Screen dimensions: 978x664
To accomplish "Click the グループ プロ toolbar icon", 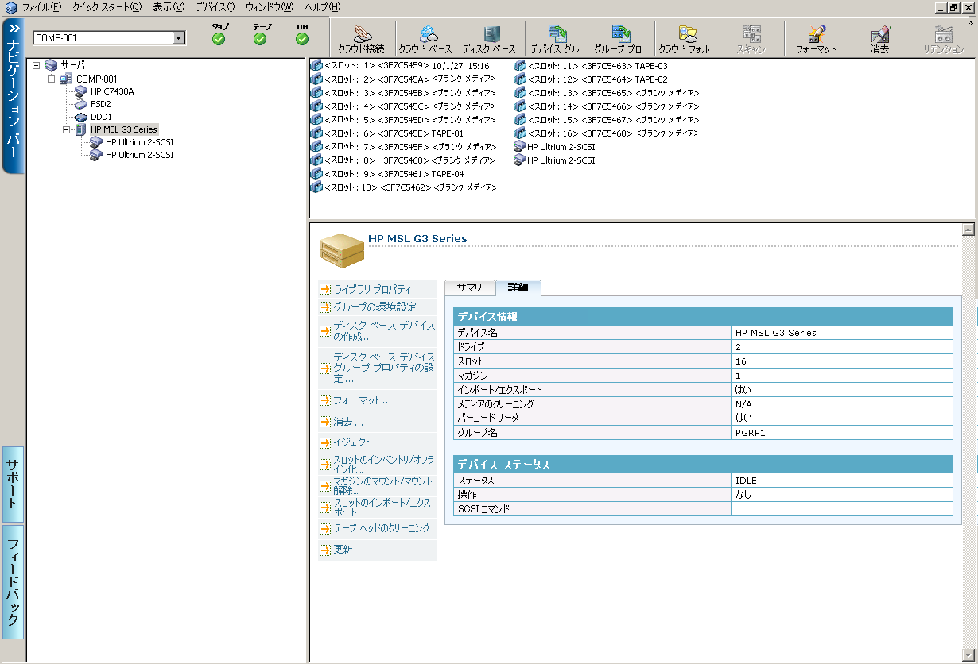I will [x=621, y=33].
